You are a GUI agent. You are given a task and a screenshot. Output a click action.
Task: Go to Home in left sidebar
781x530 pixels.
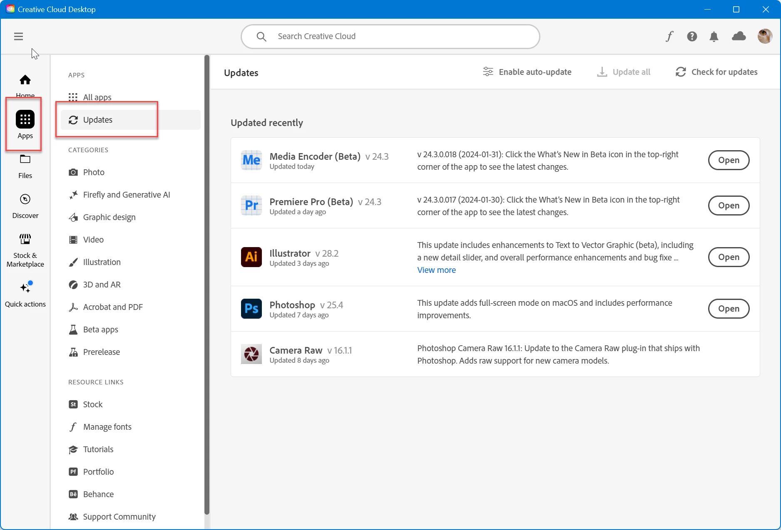point(25,85)
